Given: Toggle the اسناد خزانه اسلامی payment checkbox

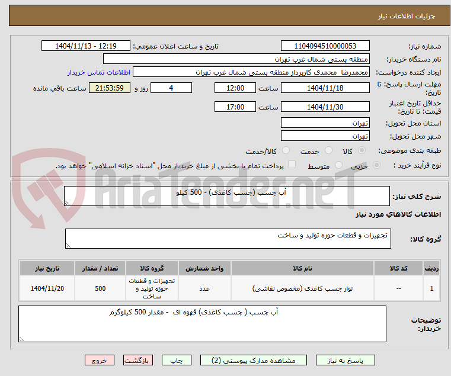Looking at the screenshot, I should (x=292, y=165).
